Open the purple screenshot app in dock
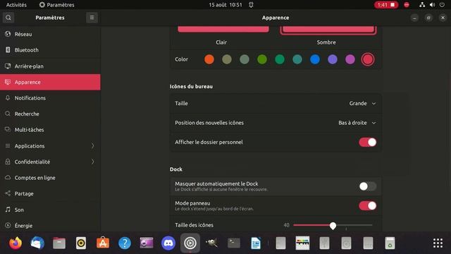Screen dimensions: 451x254 [x=147, y=243]
